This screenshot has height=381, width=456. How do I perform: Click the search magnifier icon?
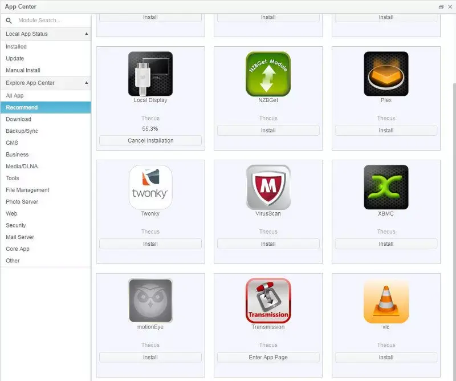[x=9, y=21]
